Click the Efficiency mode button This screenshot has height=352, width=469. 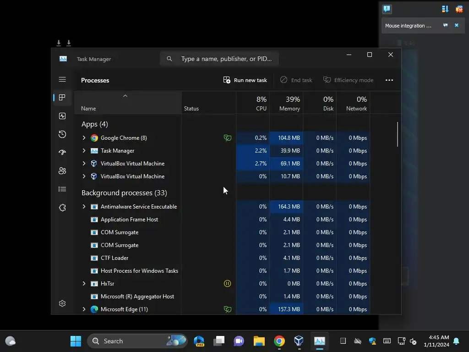348,80
